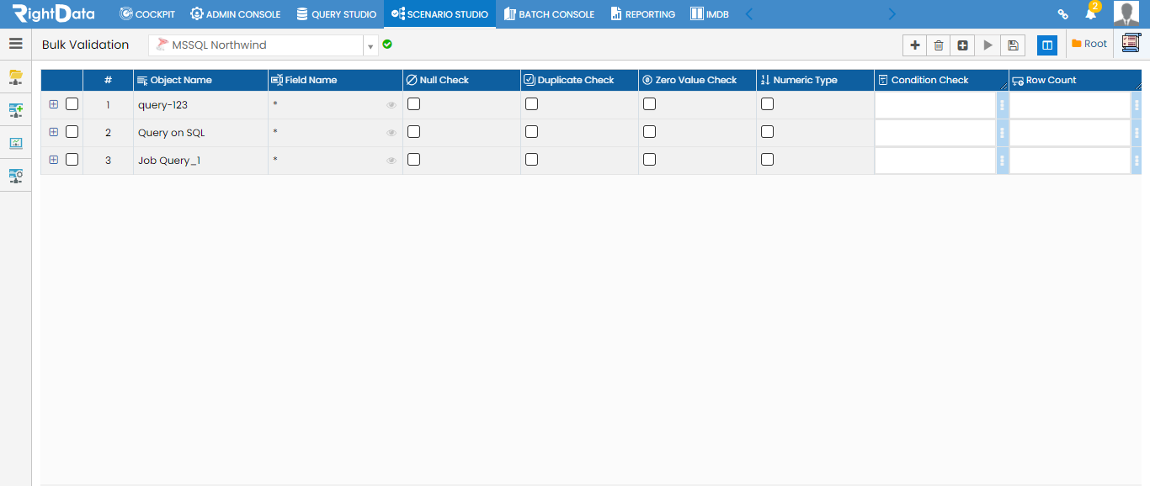Toggle field visibility eye for Job Query_1
1150x486 pixels.
[391, 161]
